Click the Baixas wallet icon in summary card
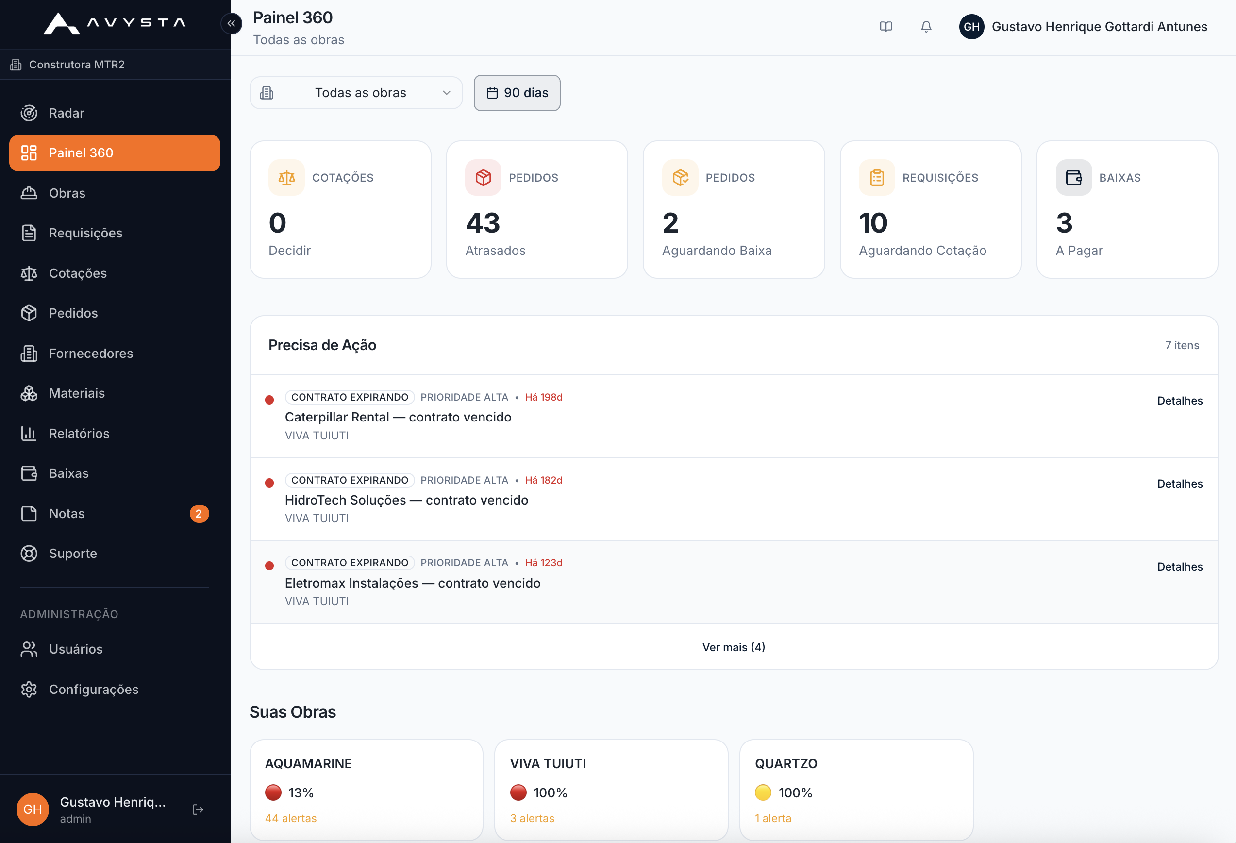Image resolution: width=1236 pixels, height=843 pixels. click(1074, 178)
